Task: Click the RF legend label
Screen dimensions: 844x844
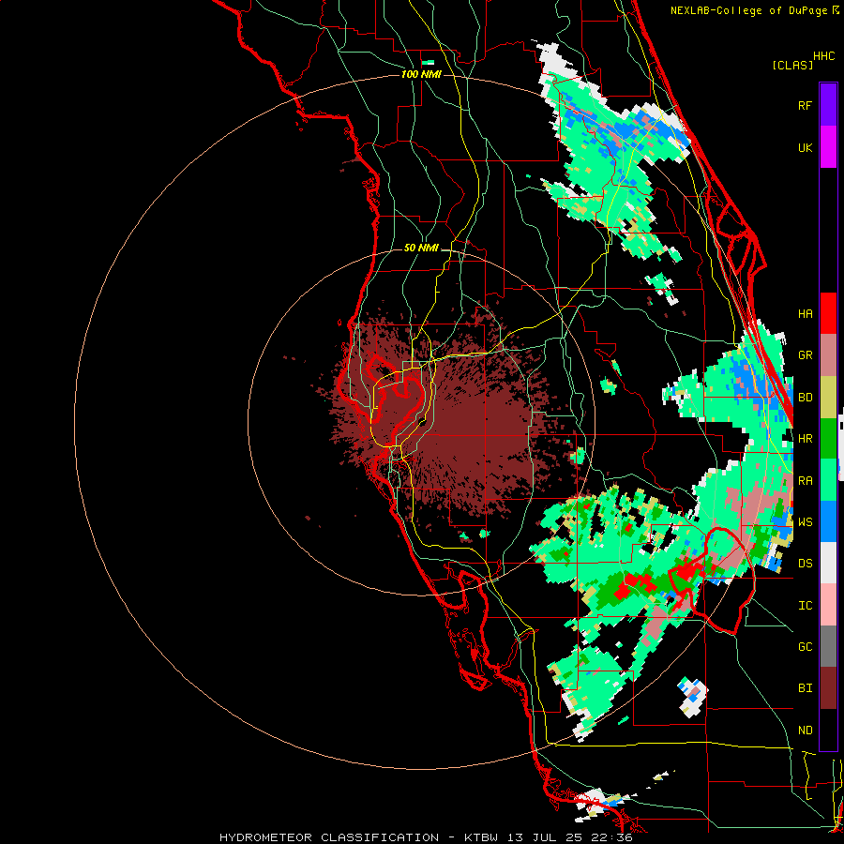Action: click(x=805, y=105)
